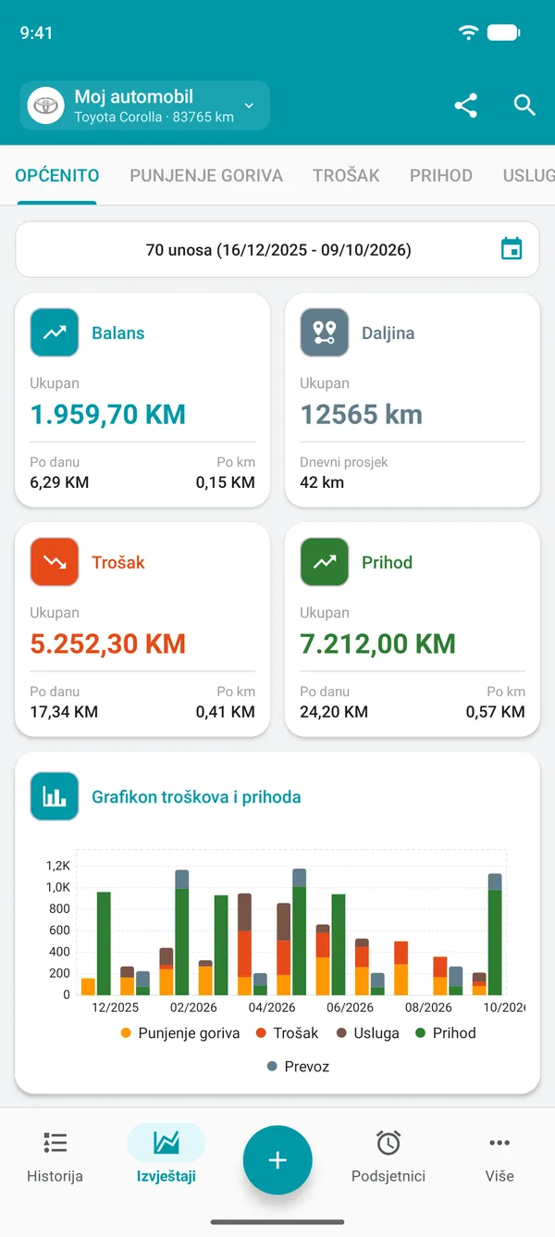
Task: Tap balance total 1.959,70 KM
Action: (108, 414)
